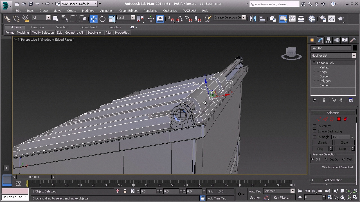Toggle the 3D Snaps icon
This screenshot has width=360, height=202.
[171, 19]
